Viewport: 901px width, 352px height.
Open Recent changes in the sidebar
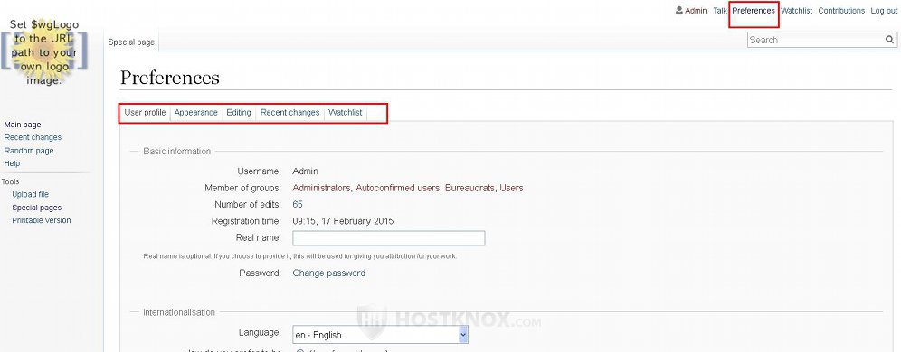33,137
